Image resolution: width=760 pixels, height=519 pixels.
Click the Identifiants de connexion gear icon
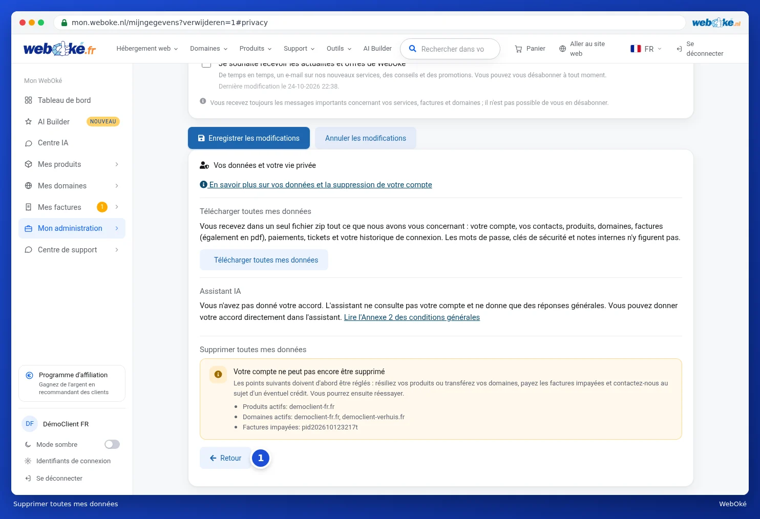(28, 461)
